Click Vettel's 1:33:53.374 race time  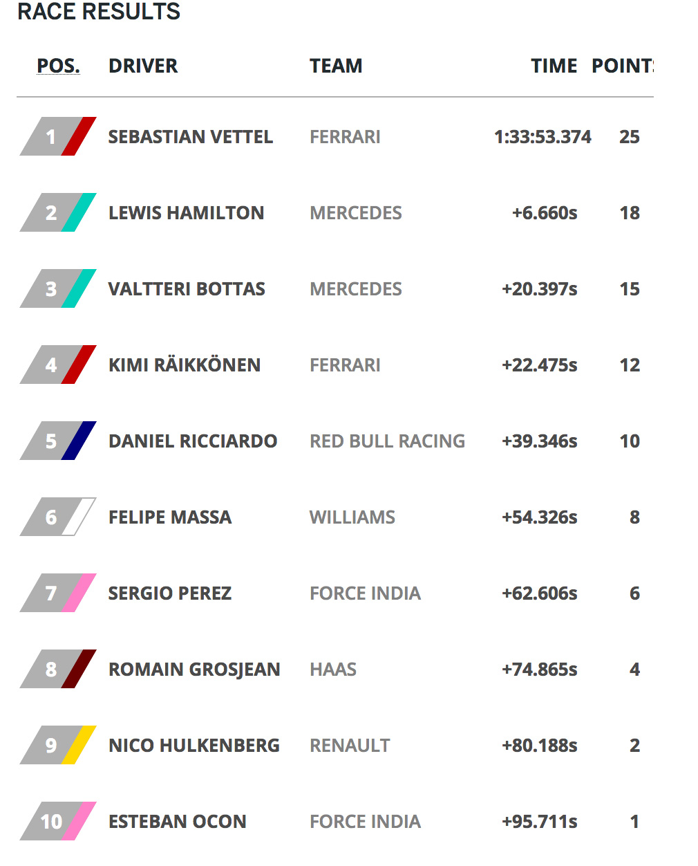(543, 137)
